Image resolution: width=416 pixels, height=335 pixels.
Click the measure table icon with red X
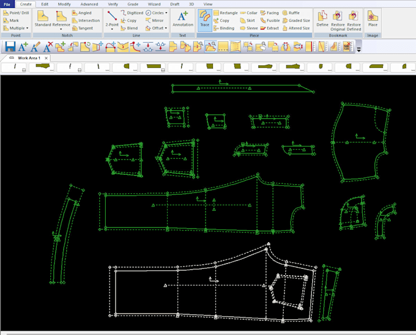(x=347, y=46)
